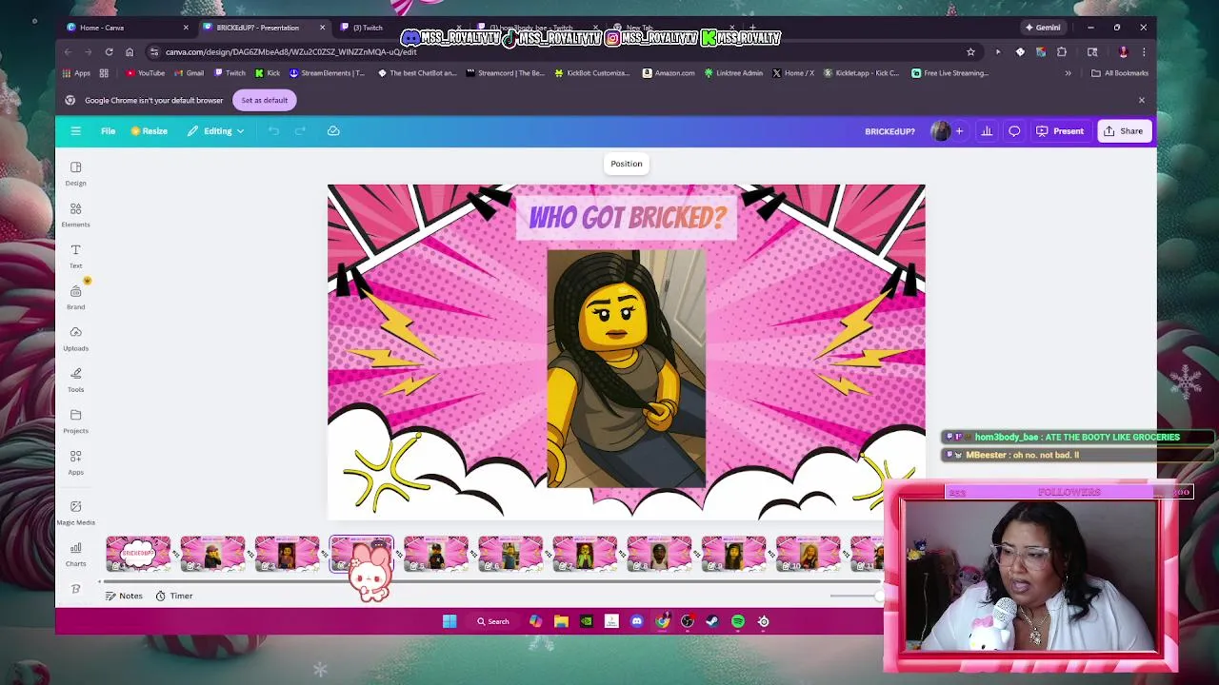Click the cloud save status icon
This screenshot has width=1219, height=685.
pos(333,131)
